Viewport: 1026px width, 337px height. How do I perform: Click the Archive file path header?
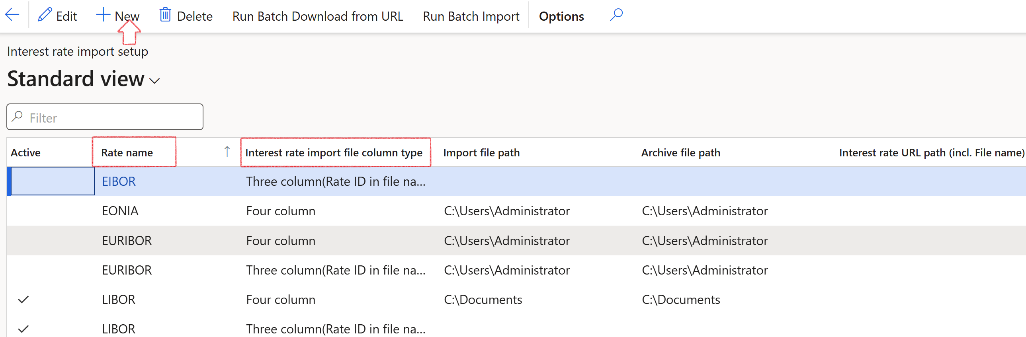(x=680, y=153)
